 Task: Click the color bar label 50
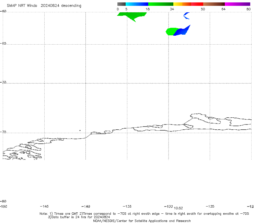pyautogui.click(x=203, y=9)
